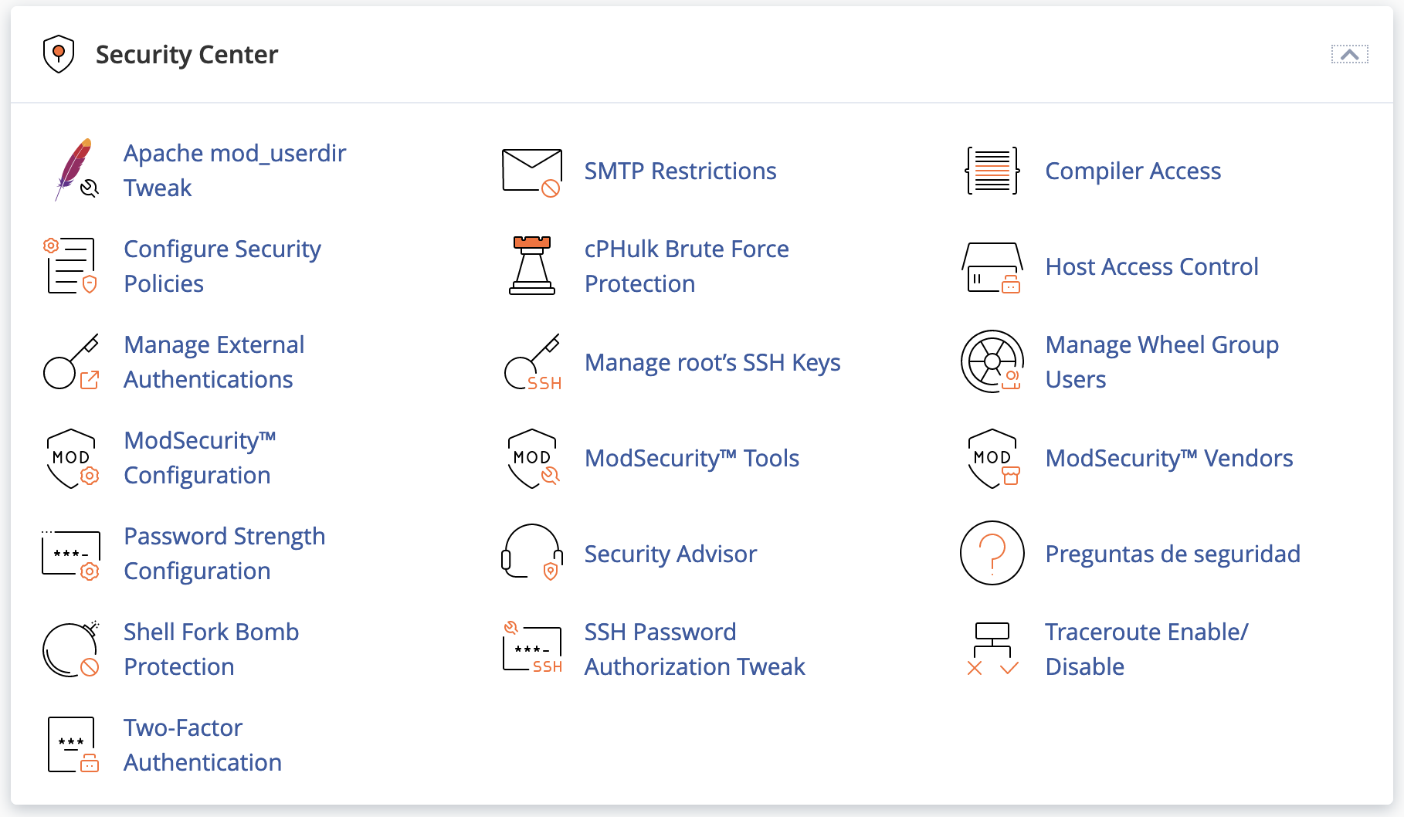The height and width of the screenshot is (817, 1404).
Task: Click the Manage Wheel Group Users wheel icon
Action: 992,361
